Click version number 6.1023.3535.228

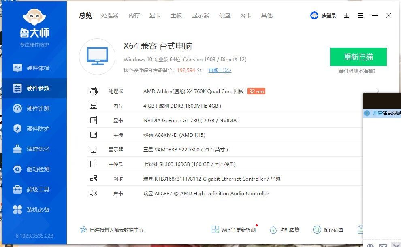point(34,236)
